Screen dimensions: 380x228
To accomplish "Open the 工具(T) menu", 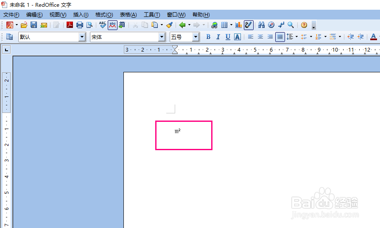I will click(152, 15).
